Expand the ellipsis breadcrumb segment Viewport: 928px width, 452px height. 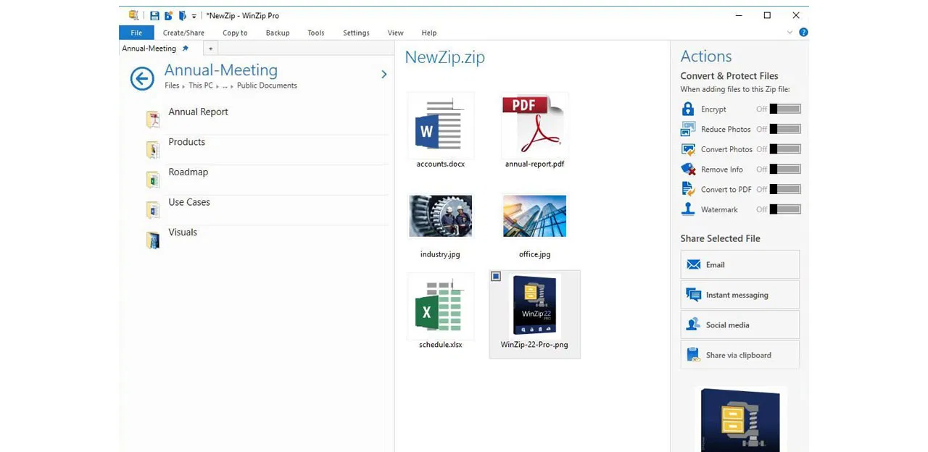tap(225, 85)
